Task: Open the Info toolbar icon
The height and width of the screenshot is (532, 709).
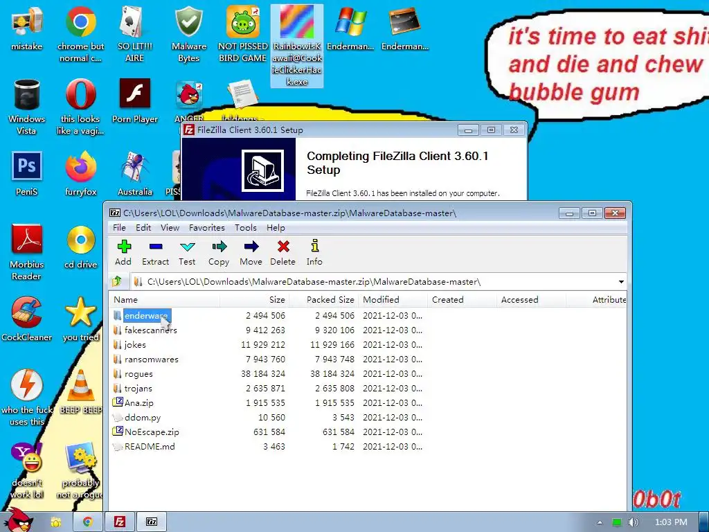Action: coord(315,252)
